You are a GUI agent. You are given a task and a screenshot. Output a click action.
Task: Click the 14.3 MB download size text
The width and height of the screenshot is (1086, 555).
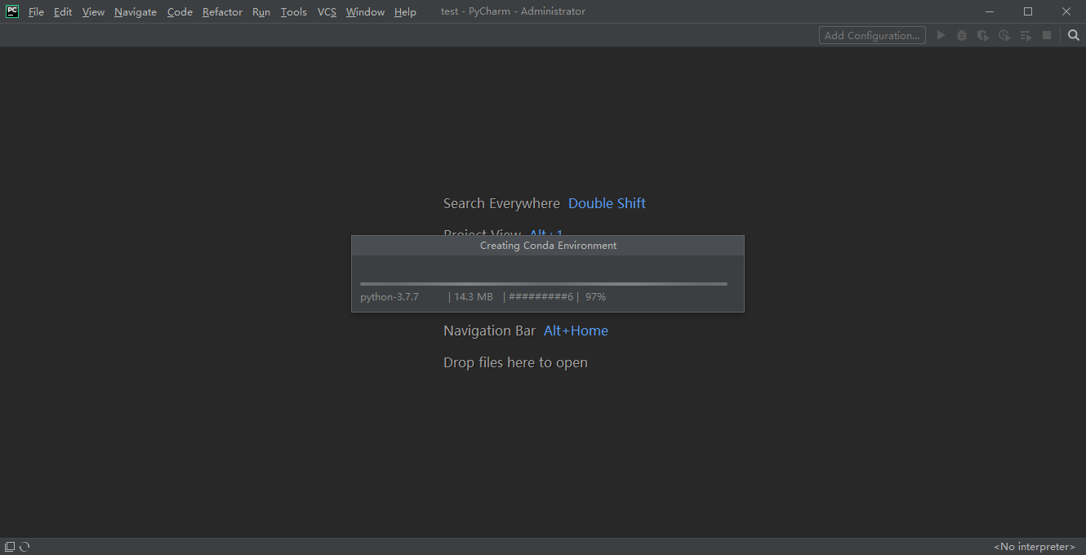point(474,297)
